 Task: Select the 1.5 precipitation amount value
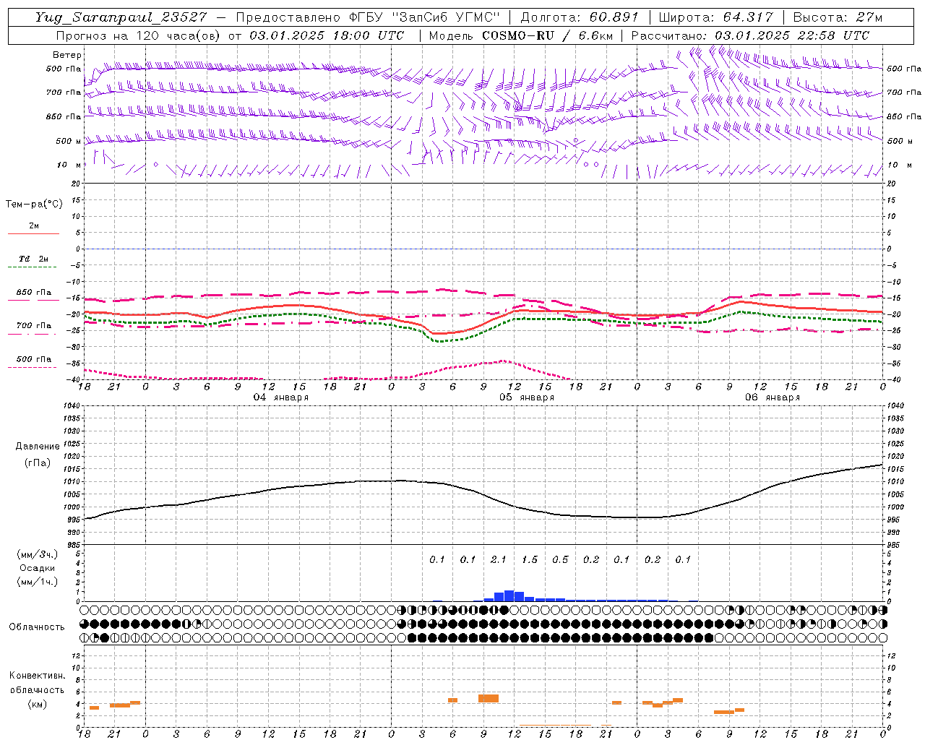[530, 559]
